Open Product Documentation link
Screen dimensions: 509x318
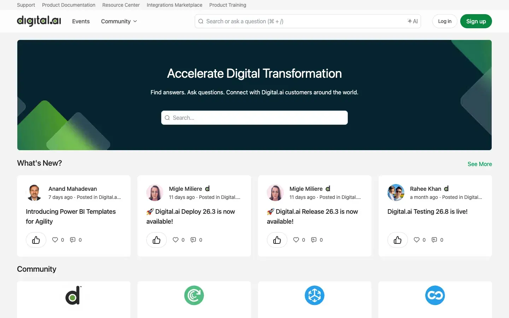[69, 5]
